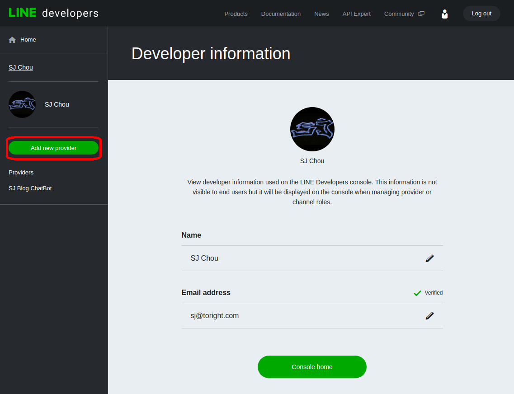
Task: Click the LINE developers logo
Action: pyautogui.click(x=53, y=13)
